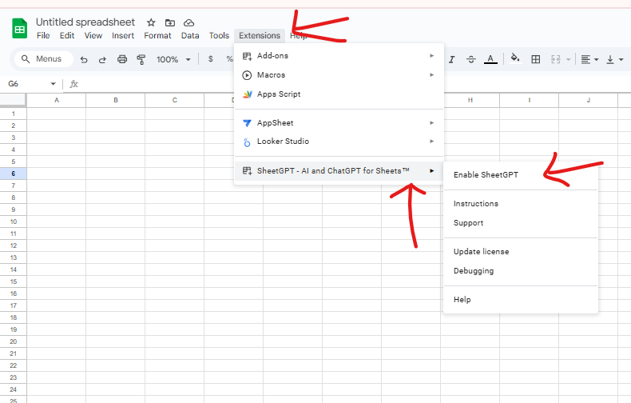631x403 pixels.
Task: Click the merge cells icon
Action: (556, 60)
